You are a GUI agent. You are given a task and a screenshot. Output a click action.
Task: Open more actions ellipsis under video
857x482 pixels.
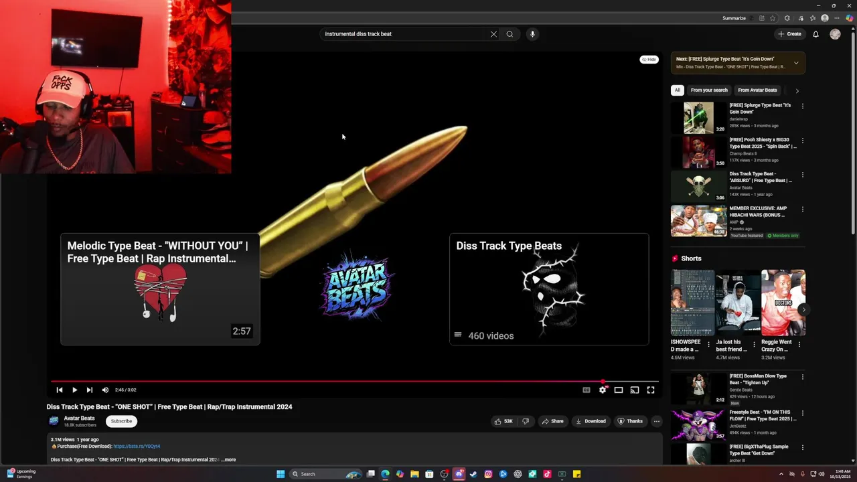(x=657, y=421)
